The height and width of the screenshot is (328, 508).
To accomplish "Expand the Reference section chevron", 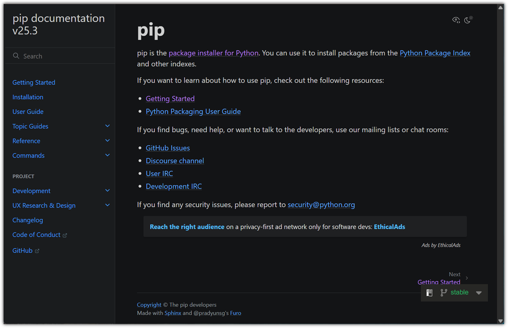I will click(x=108, y=141).
